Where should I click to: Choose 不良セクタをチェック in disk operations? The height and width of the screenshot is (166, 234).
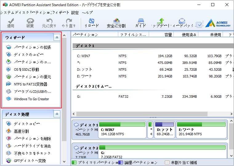[28, 153]
